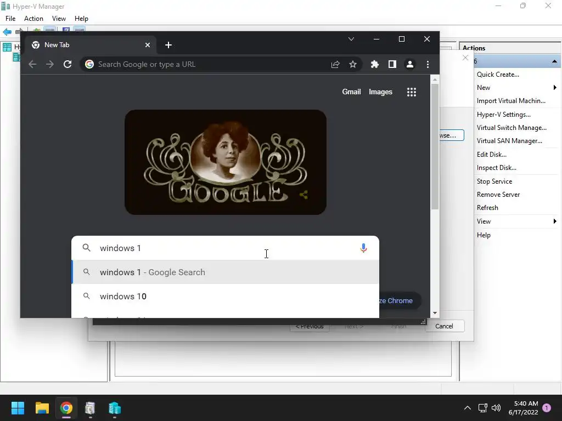Open the Hyper-V Help menu
Viewport: 562px width, 421px height.
tap(81, 19)
